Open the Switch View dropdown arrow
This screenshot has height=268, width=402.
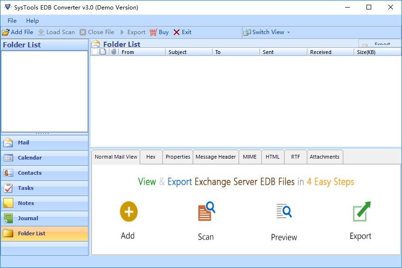(288, 33)
